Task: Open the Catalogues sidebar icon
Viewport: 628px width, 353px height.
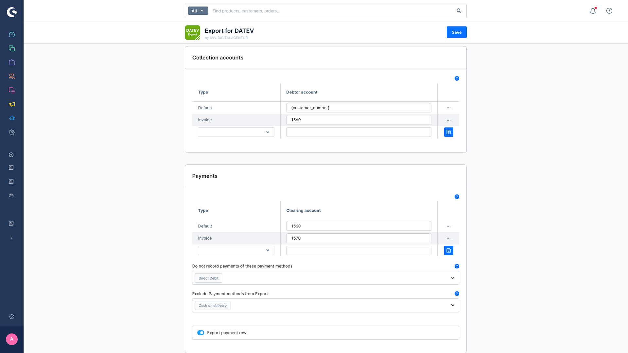Action: point(12,48)
